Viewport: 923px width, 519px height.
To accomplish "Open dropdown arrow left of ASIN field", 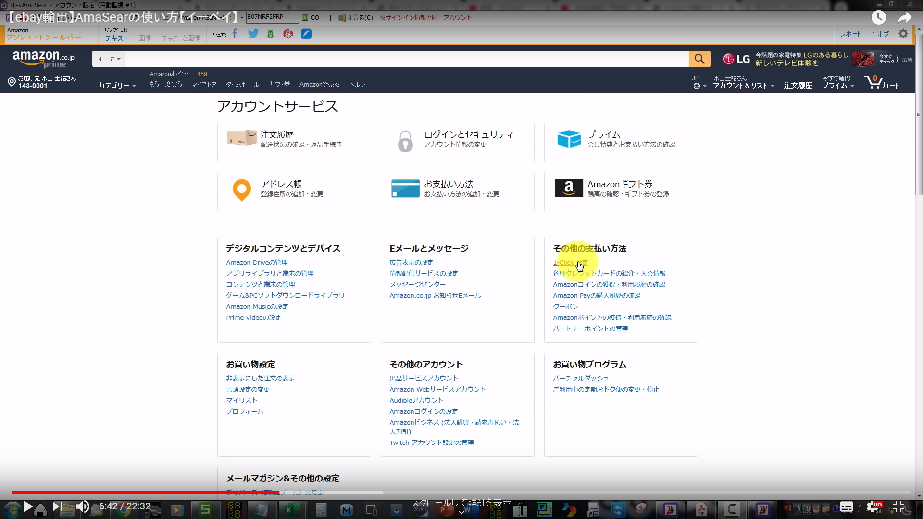I will click(242, 17).
